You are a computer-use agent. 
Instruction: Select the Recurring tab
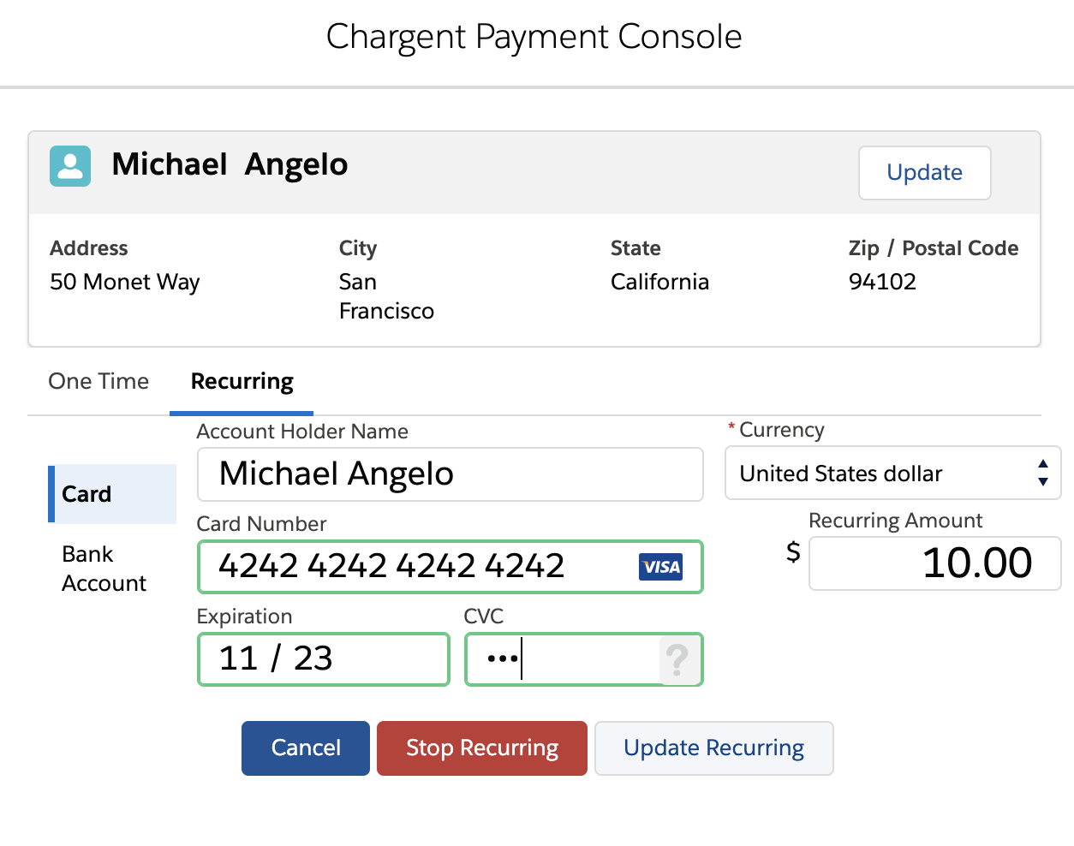point(242,382)
